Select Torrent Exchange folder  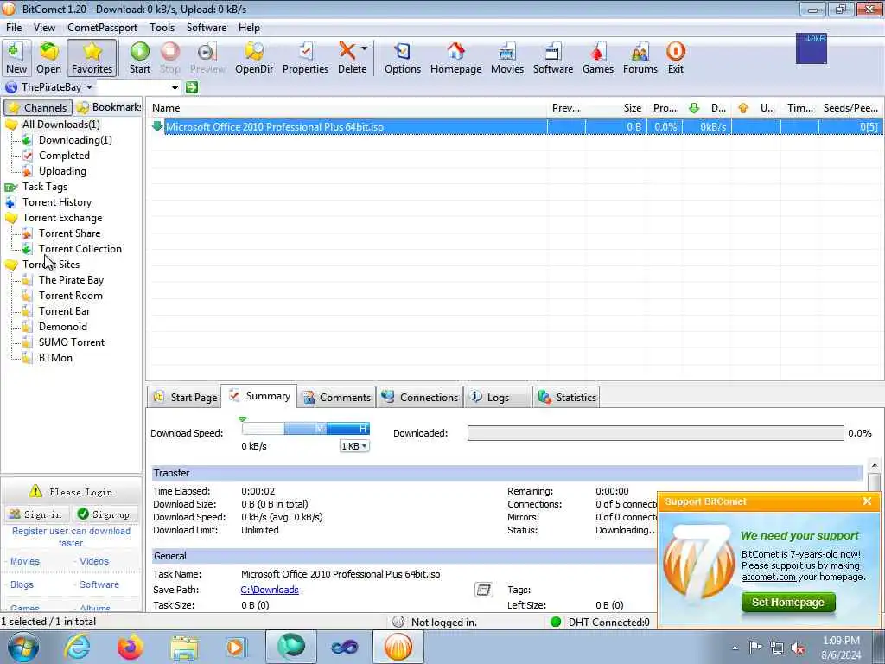[x=62, y=217]
